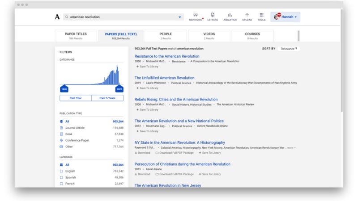358x201 pixels.
Task: Switch to the Paper Titles tab
Action: 76,36
